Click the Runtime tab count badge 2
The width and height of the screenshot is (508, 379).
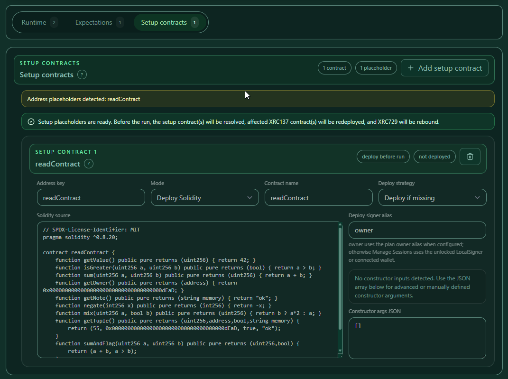[x=54, y=23]
